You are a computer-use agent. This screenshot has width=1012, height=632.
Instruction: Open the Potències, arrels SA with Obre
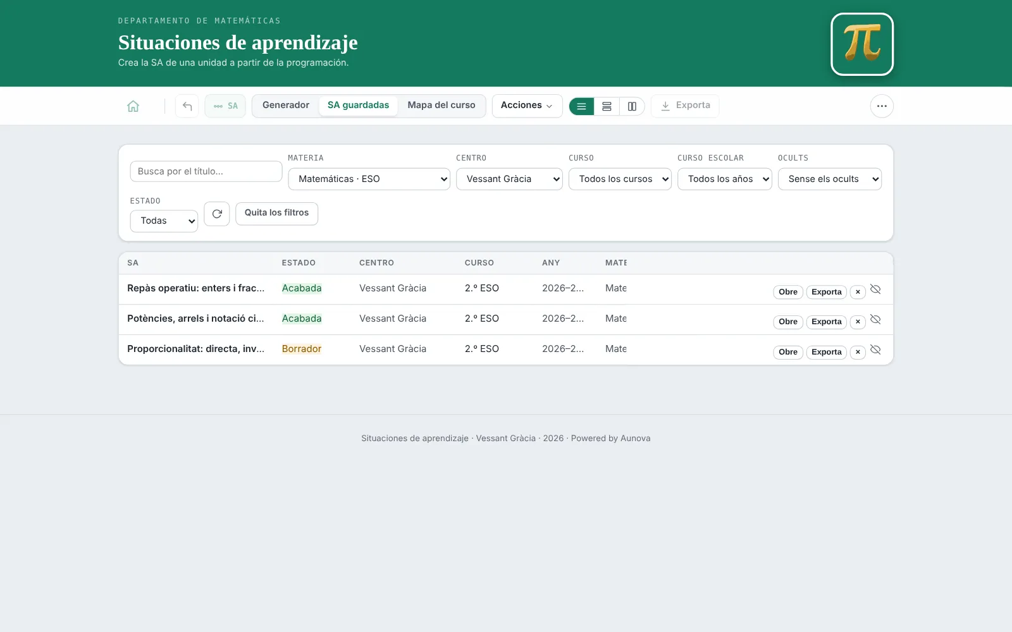(x=788, y=322)
